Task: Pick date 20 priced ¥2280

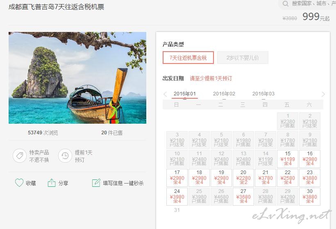Action: click(243, 177)
